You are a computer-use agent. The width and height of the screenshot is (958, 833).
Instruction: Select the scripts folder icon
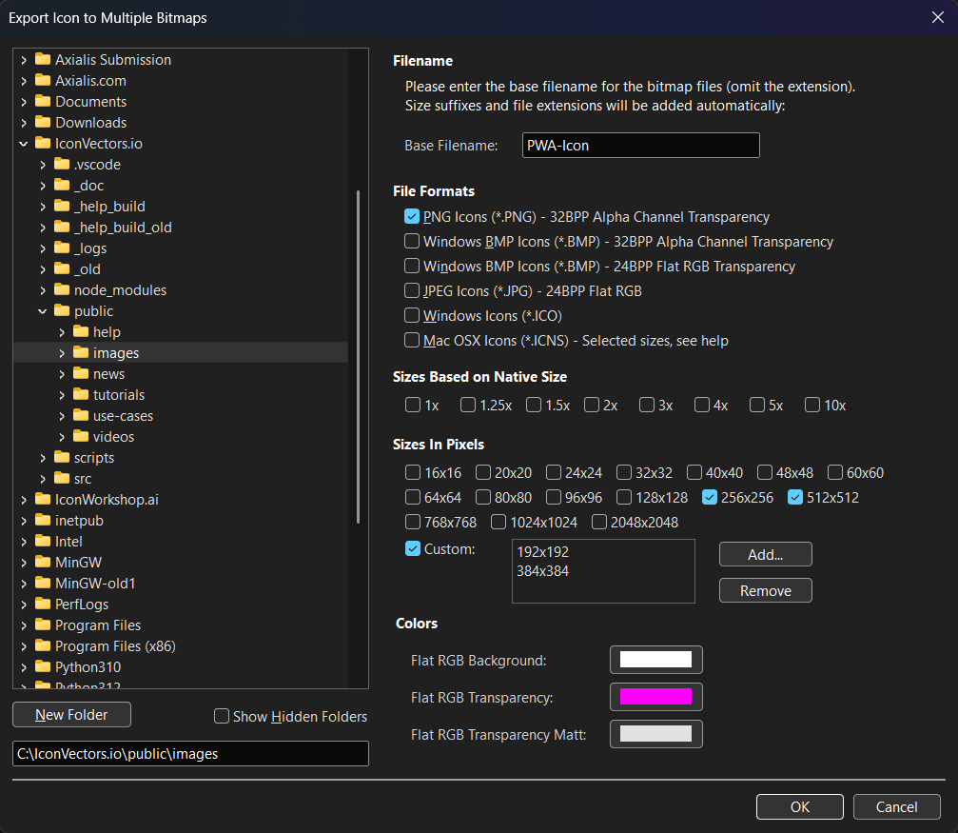pyautogui.click(x=62, y=458)
